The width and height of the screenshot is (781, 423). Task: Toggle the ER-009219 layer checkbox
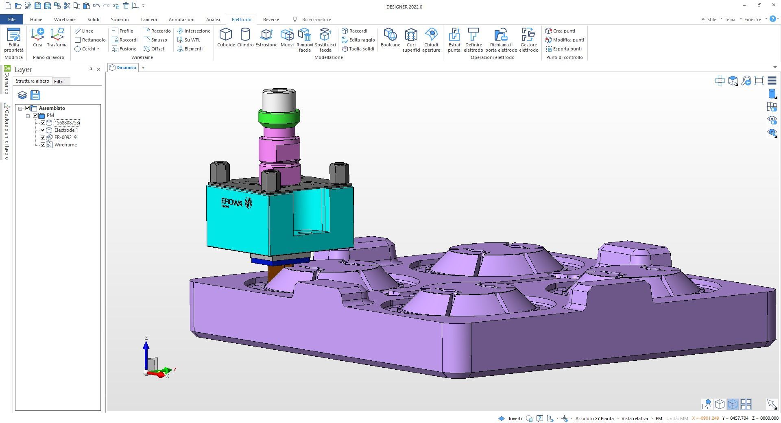43,137
